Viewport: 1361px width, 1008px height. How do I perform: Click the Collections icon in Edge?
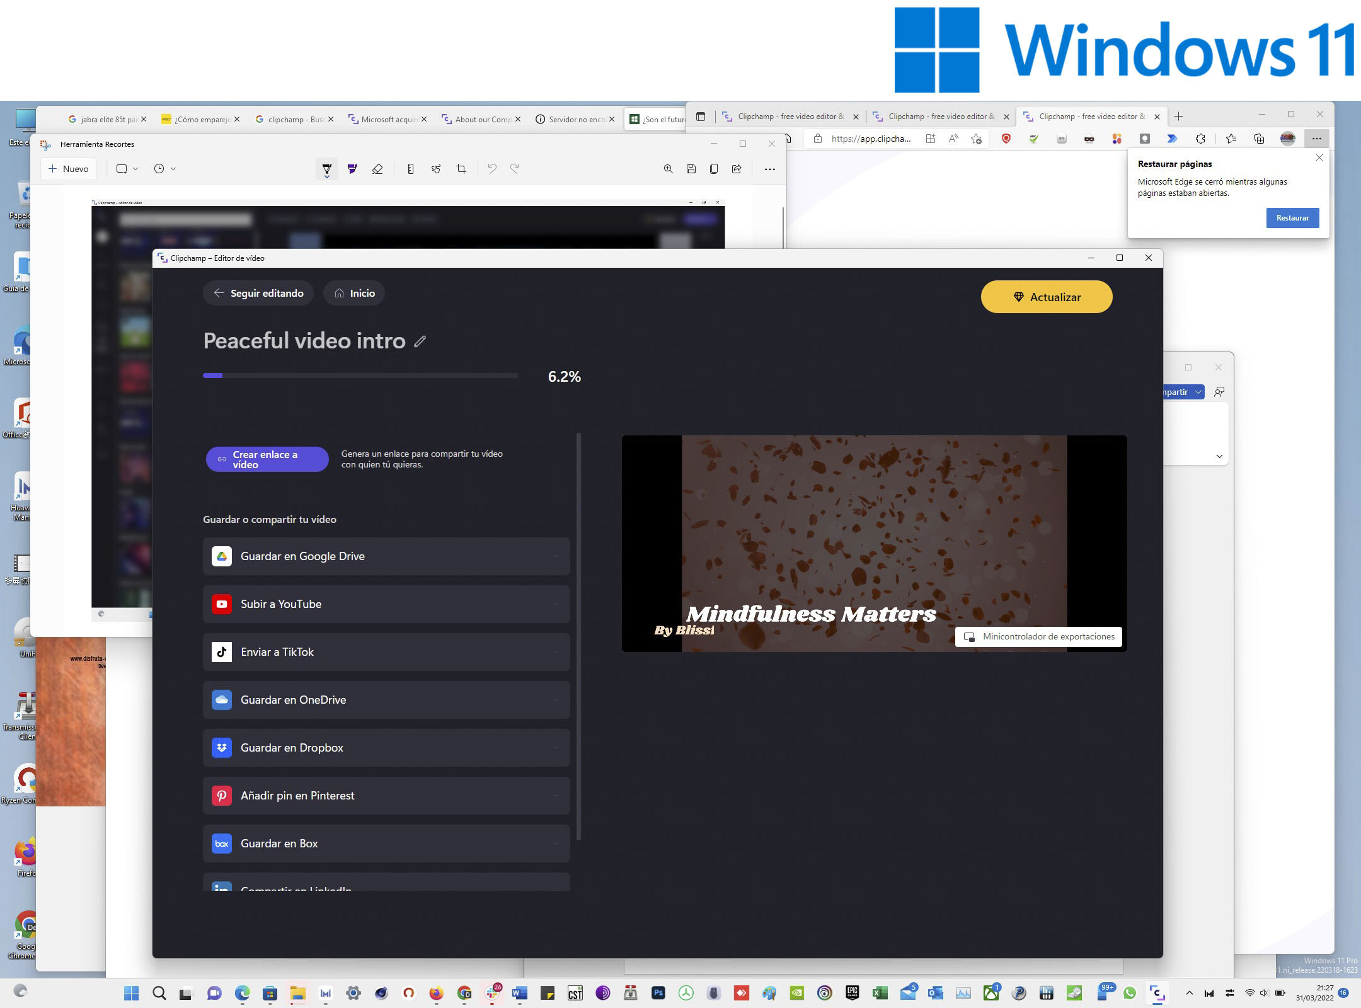1259,139
